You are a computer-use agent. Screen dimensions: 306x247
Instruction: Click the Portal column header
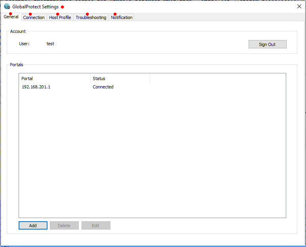[55, 79]
